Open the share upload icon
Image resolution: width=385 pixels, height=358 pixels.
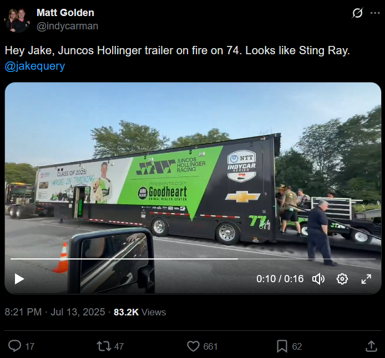[x=371, y=346]
